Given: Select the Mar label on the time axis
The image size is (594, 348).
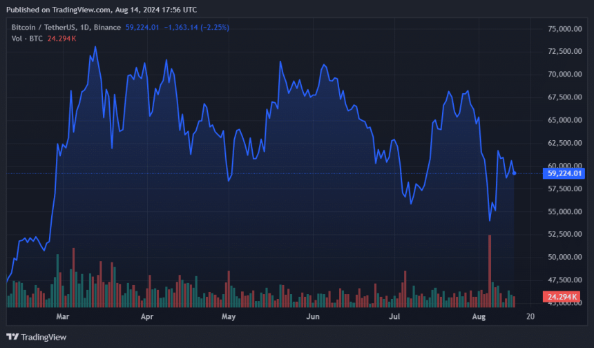Looking at the screenshot, I should [63, 317].
